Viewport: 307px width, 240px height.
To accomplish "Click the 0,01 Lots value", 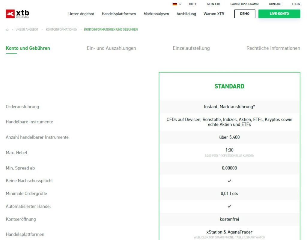I will [x=229, y=193].
